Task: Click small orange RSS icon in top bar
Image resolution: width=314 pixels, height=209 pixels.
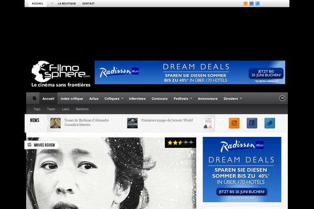Action: click(x=245, y=4)
